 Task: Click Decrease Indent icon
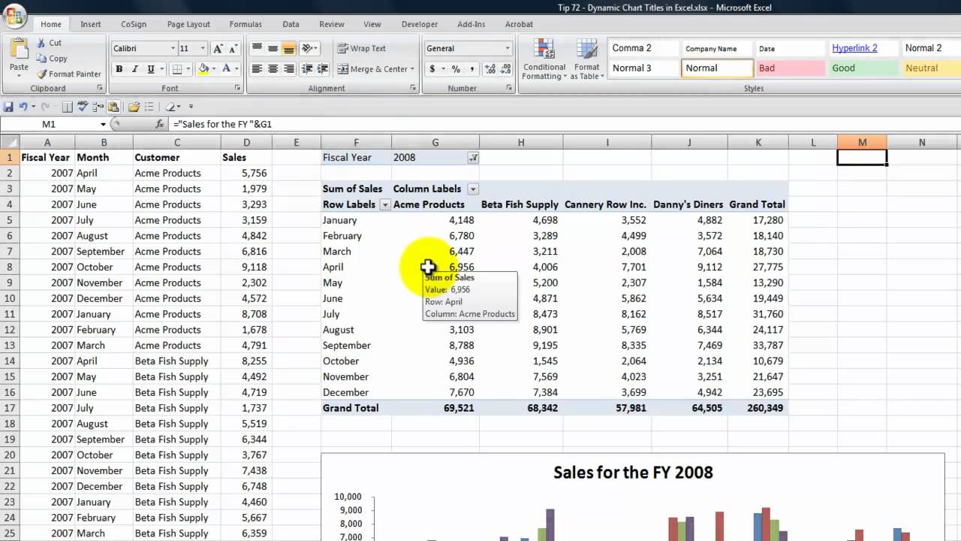coord(307,69)
